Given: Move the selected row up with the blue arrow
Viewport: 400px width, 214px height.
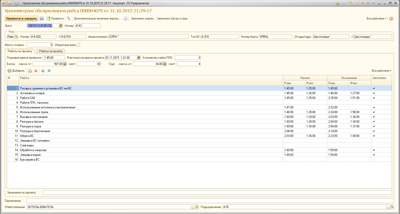Looking at the screenshot, I should click(43, 71).
